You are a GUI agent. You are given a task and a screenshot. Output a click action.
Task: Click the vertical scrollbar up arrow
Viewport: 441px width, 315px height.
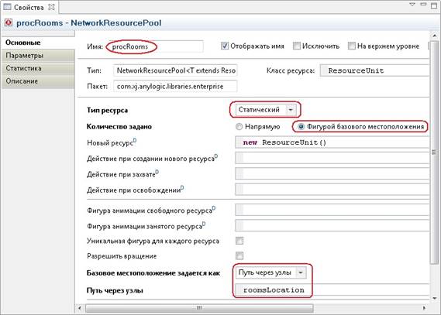coord(435,36)
